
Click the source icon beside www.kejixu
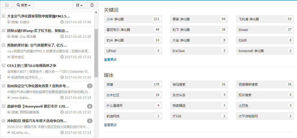coord(9,98)
